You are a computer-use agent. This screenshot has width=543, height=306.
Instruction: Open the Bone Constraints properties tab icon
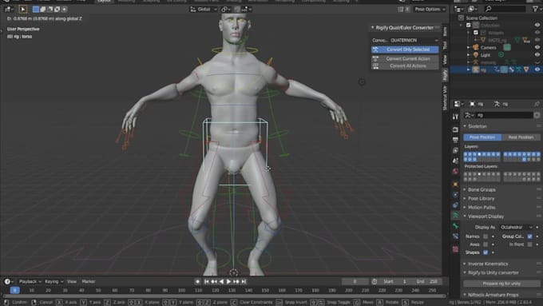(455, 236)
